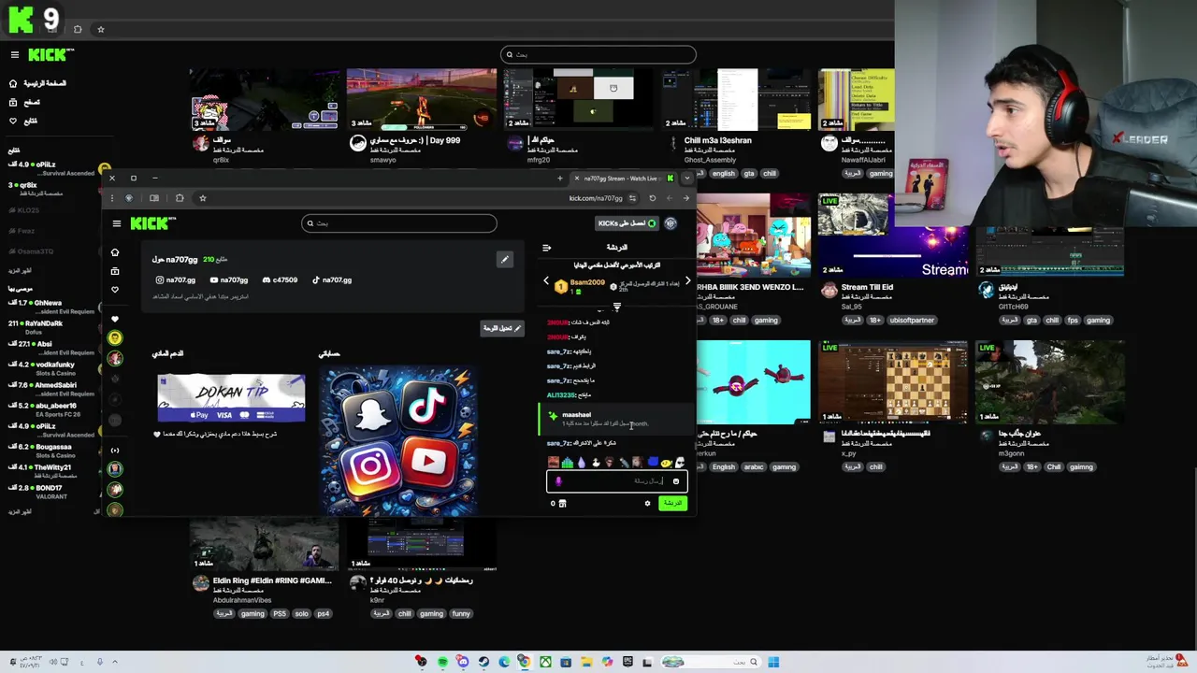Click the edit panel button
The image size is (1197, 673).
[502, 328]
